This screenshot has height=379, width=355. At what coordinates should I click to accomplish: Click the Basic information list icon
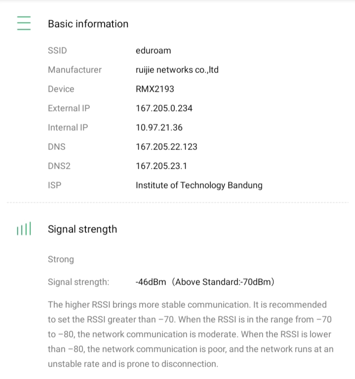[24, 23]
